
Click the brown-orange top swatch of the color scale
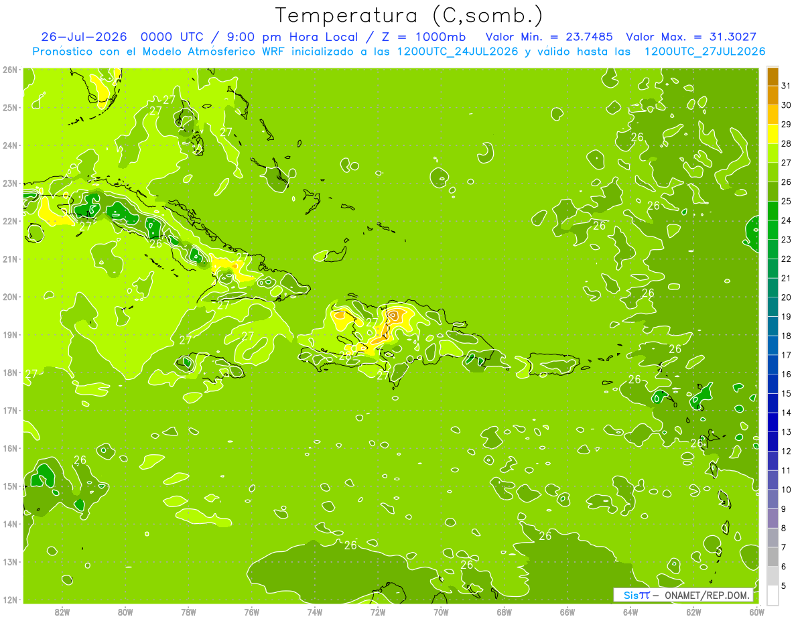coord(773,77)
